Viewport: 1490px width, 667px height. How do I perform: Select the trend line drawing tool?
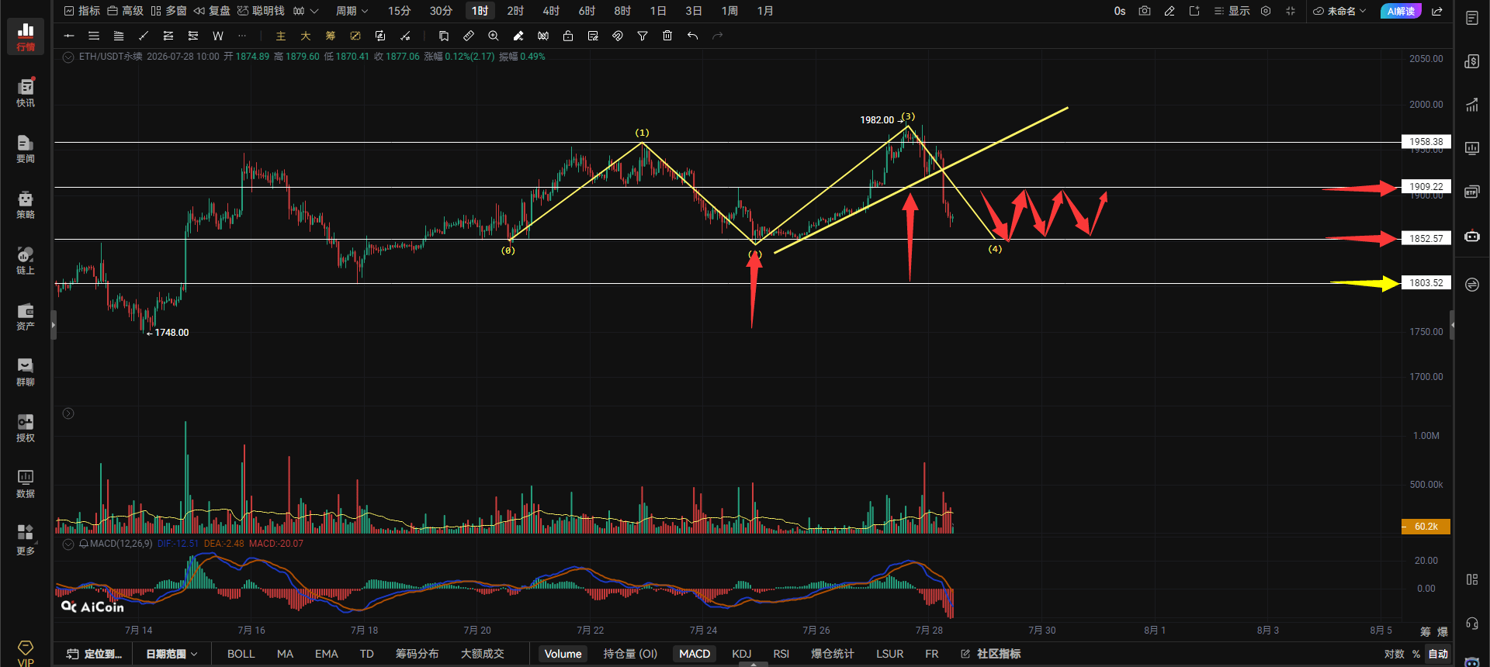[x=144, y=36]
